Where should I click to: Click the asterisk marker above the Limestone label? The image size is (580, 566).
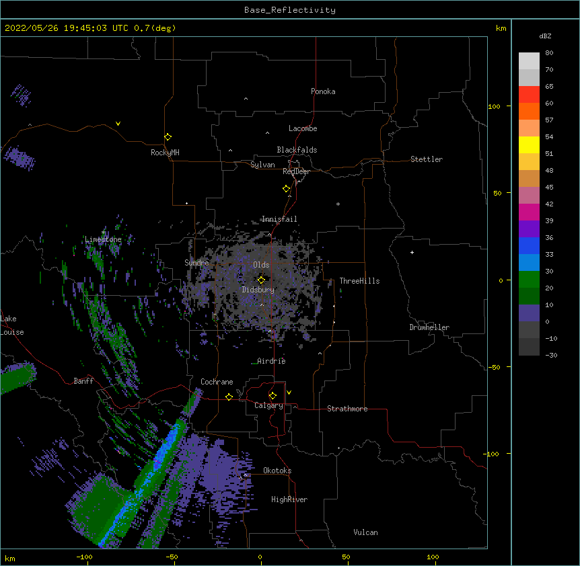pyautogui.click(x=103, y=233)
